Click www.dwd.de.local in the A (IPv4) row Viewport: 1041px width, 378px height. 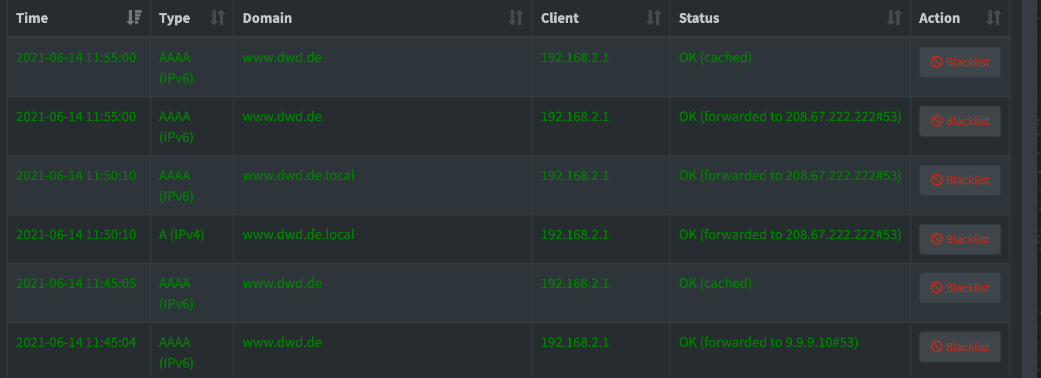[298, 235]
